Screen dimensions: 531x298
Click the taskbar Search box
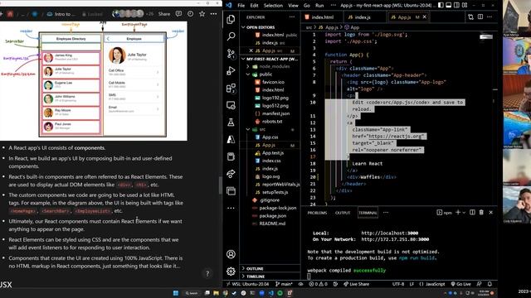point(192,293)
